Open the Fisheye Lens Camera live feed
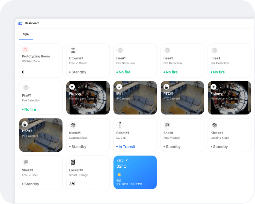The image size is (255, 204). click(x=88, y=98)
